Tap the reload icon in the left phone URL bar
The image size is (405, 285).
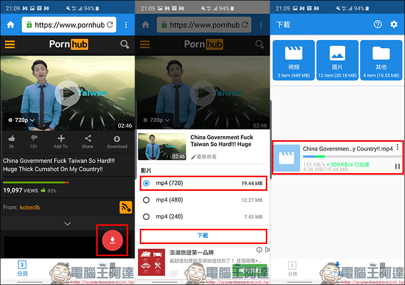coord(110,25)
